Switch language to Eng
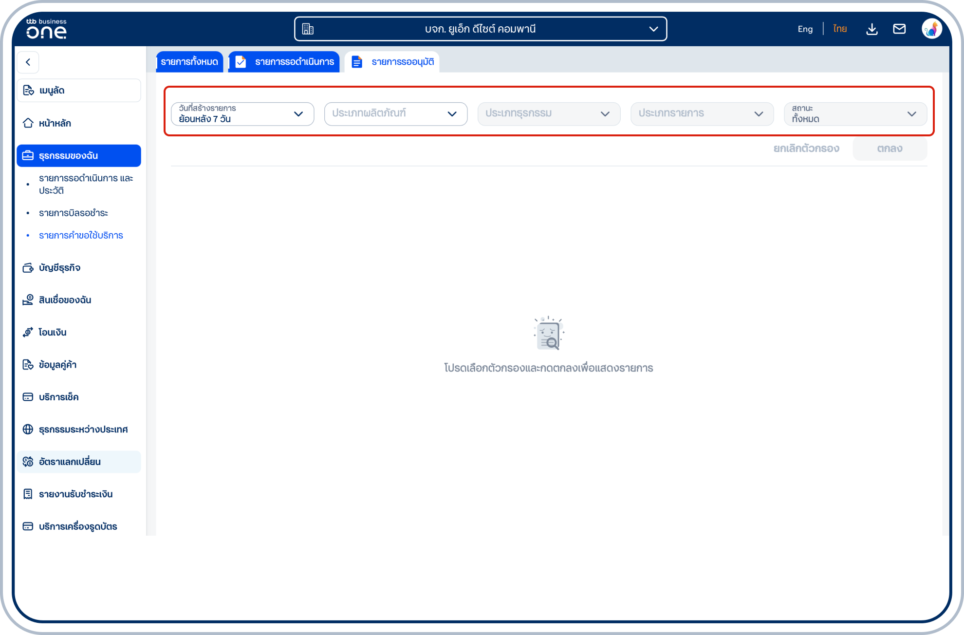 point(805,29)
